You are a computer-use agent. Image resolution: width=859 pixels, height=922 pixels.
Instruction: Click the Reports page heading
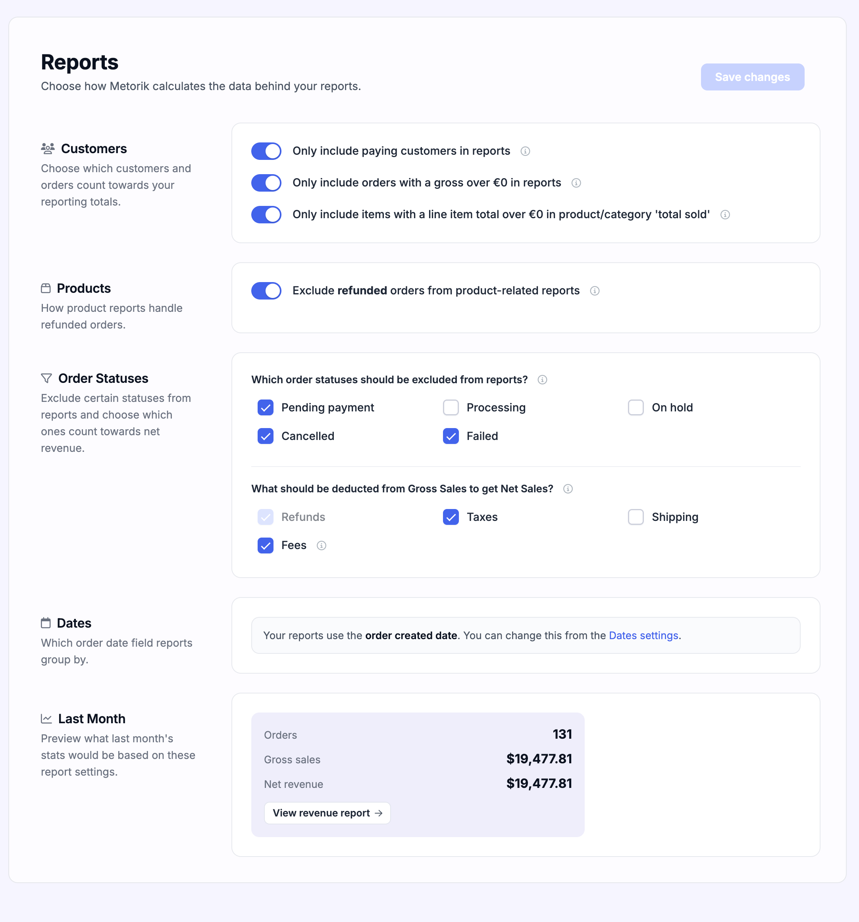click(79, 62)
